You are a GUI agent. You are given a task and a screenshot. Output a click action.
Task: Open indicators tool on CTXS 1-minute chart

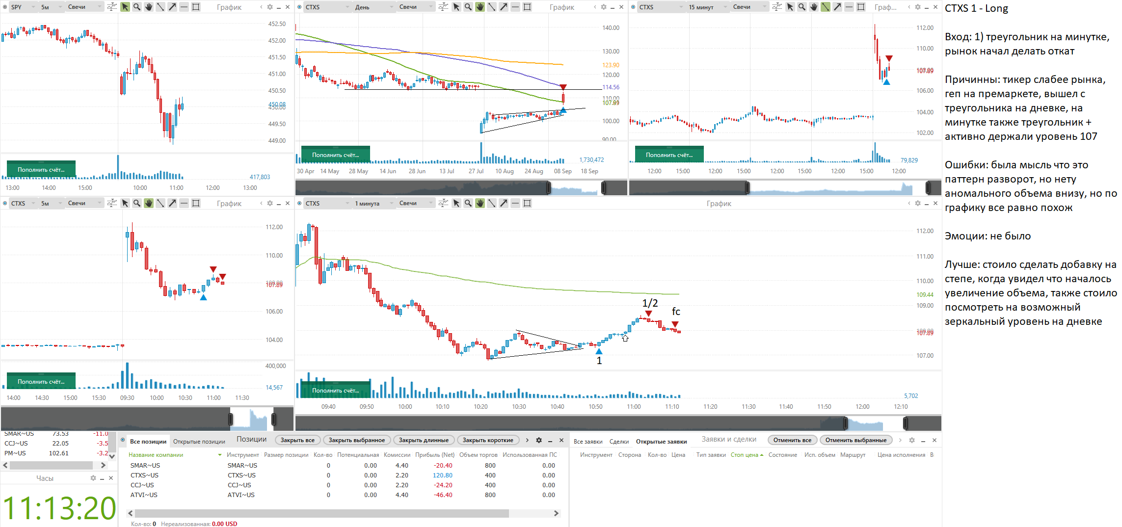443,203
